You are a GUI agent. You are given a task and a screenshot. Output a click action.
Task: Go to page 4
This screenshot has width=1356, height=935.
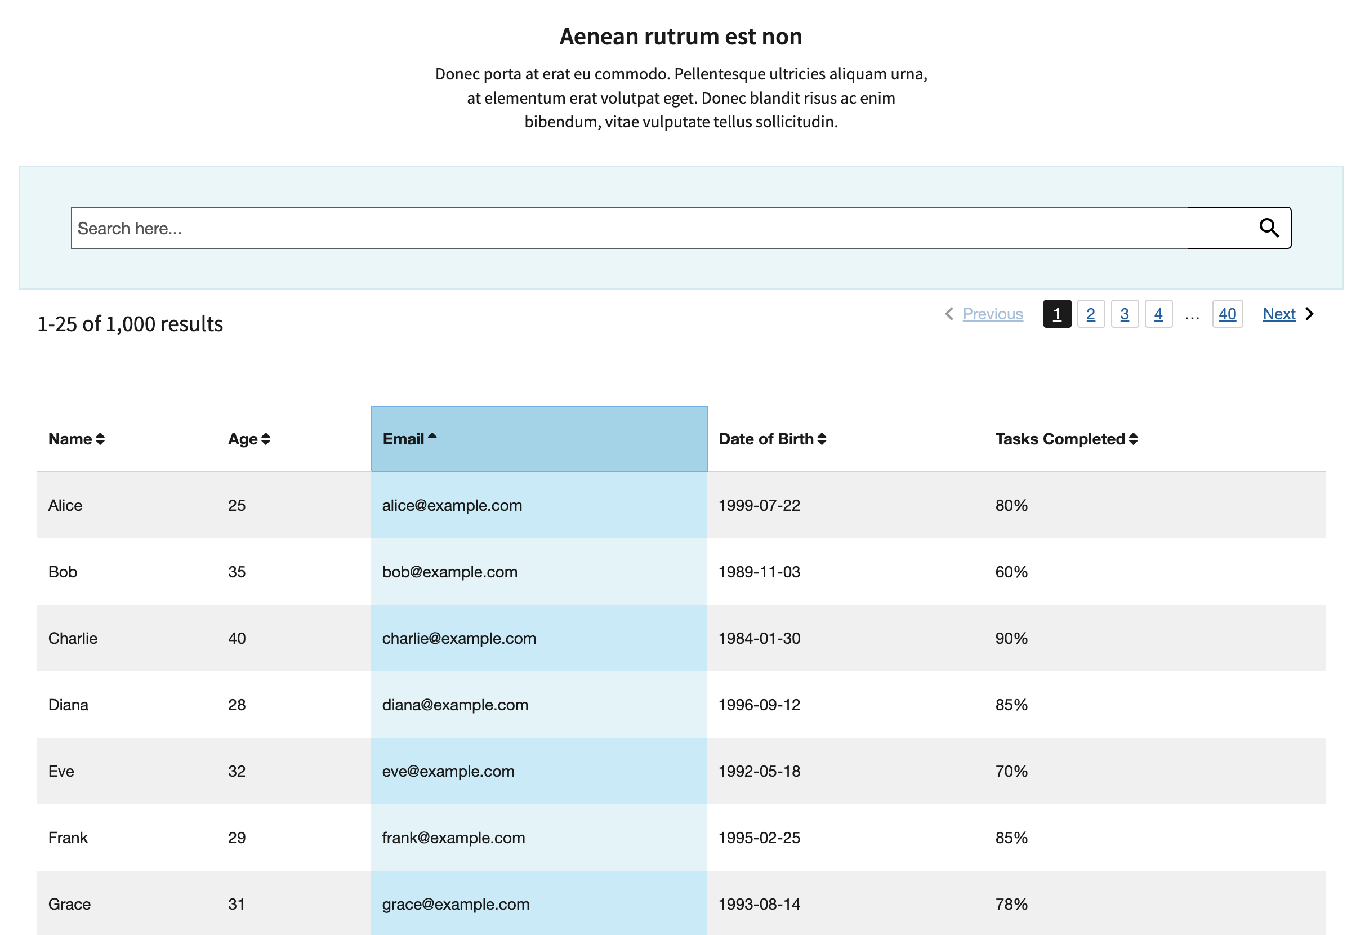(1158, 314)
